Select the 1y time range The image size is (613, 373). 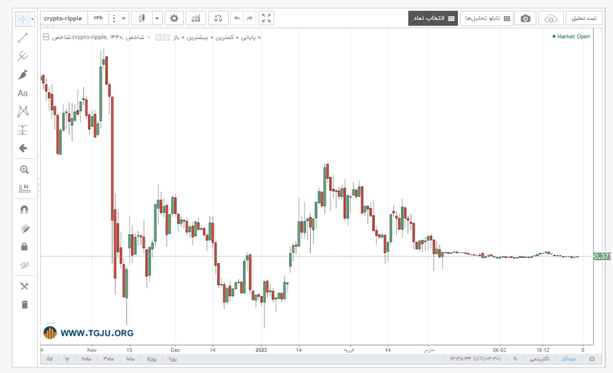[67, 359]
